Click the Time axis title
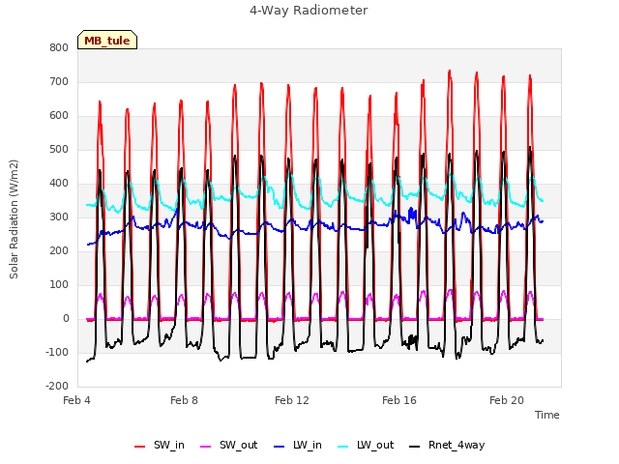 [x=547, y=415]
